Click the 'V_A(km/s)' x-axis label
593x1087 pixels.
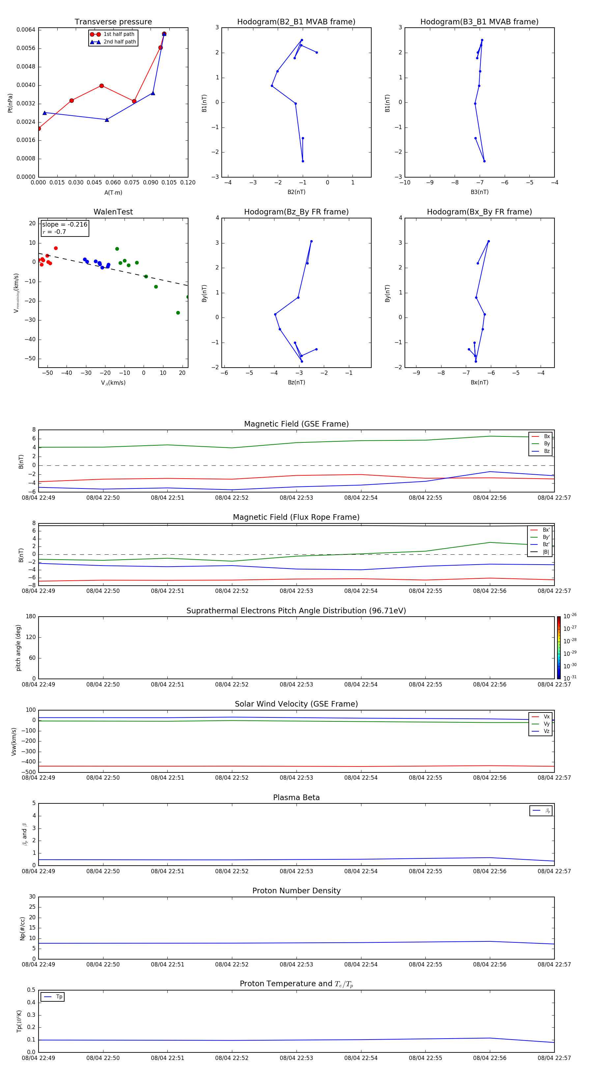(113, 383)
